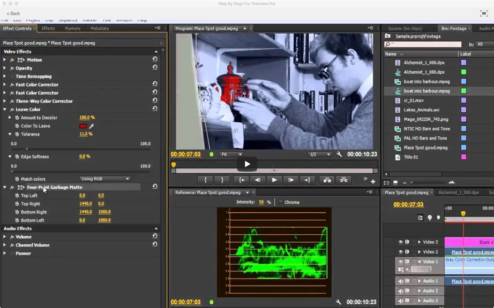Toggle animation stopwatch for Tolerance
494x308 pixels.
click(17, 134)
